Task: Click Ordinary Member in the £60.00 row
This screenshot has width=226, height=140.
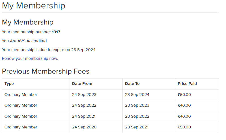Action: click(x=21, y=95)
